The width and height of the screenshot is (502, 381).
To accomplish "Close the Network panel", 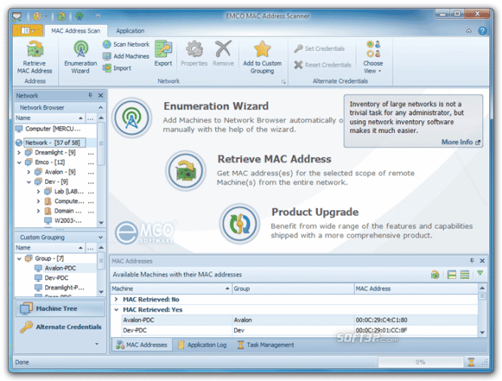I will pyautogui.click(x=100, y=95).
